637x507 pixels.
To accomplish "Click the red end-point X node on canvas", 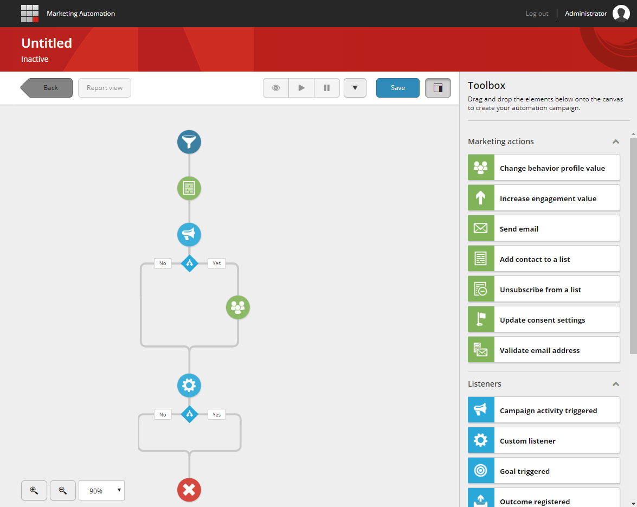I will pyautogui.click(x=189, y=490).
